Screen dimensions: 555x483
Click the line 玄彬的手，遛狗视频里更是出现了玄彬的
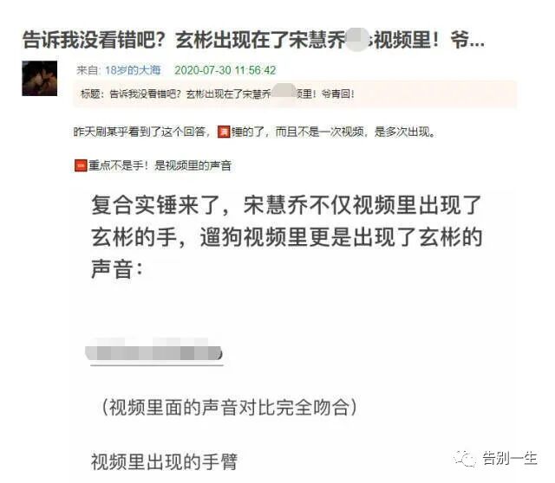click(x=287, y=236)
